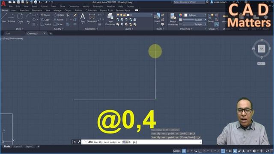Viewport: 274px width, 154px height.
Task: Select the Arc tool
Action: point(28,18)
